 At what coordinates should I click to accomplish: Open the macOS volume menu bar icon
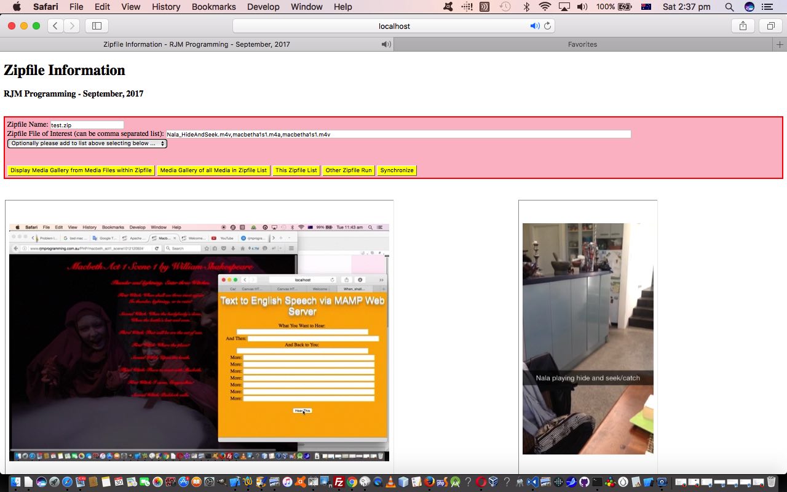[582, 7]
